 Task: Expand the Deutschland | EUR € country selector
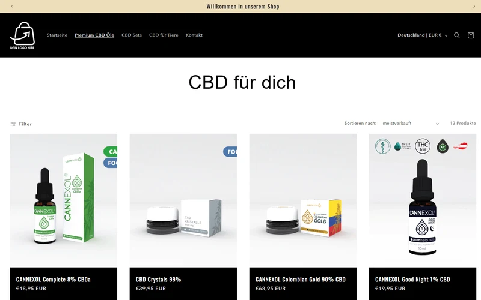[x=423, y=35]
